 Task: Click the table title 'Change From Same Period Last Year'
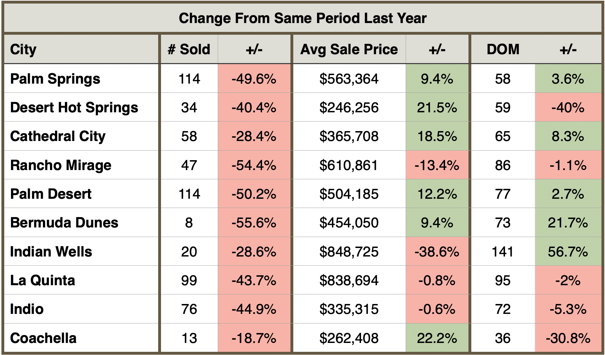[x=302, y=18]
